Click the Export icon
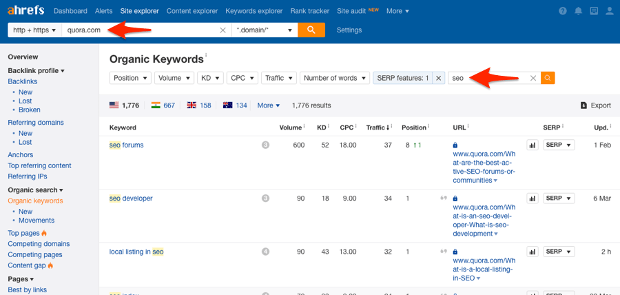This screenshot has height=295, width=620. click(x=583, y=105)
